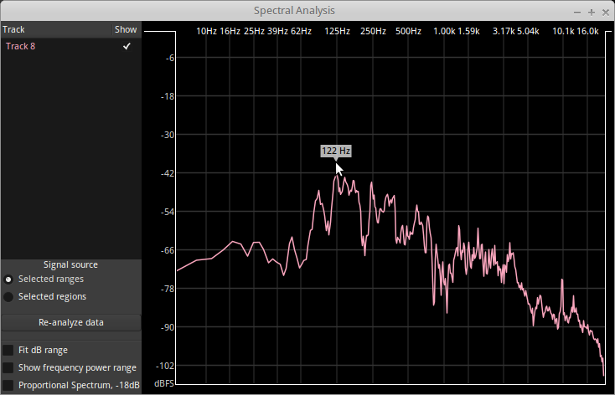The width and height of the screenshot is (615, 395).
Task: Click the 500Hz frequency axis label
Action: click(408, 31)
